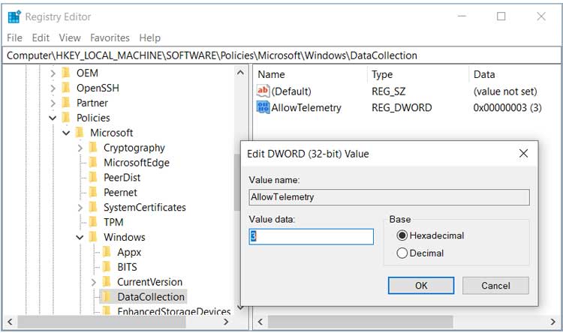
Task: Select the DataCollection tree item label
Action: [x=151, y=297]
